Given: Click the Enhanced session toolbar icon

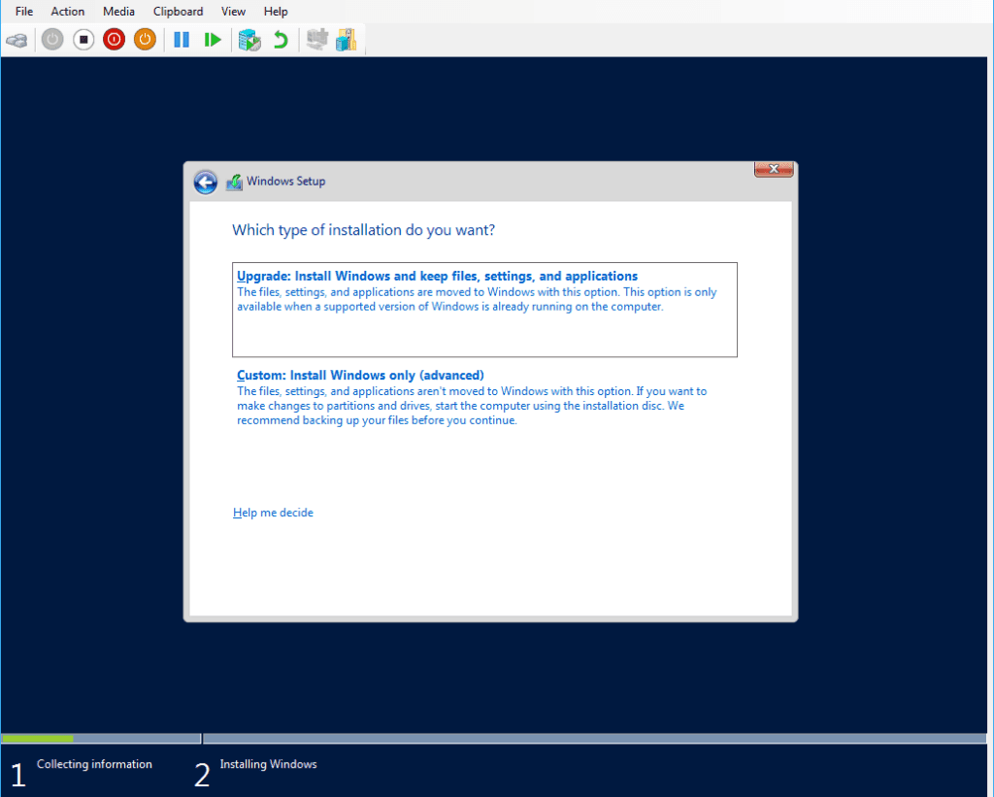Looking at the screenshot, I should pos(317,39).
